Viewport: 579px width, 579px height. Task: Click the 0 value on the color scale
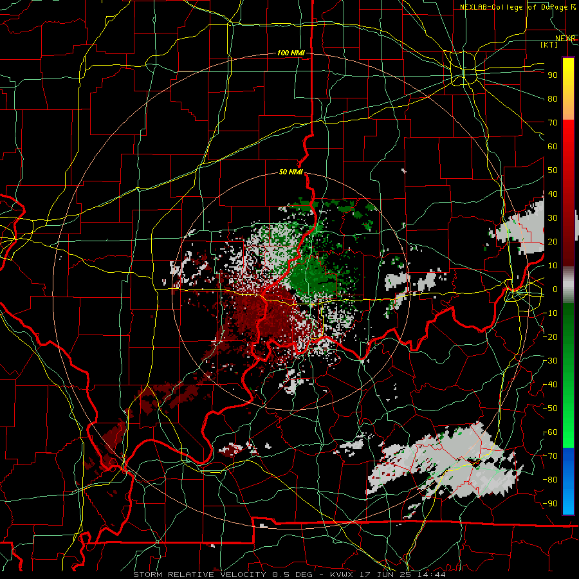tap(555, 289)
